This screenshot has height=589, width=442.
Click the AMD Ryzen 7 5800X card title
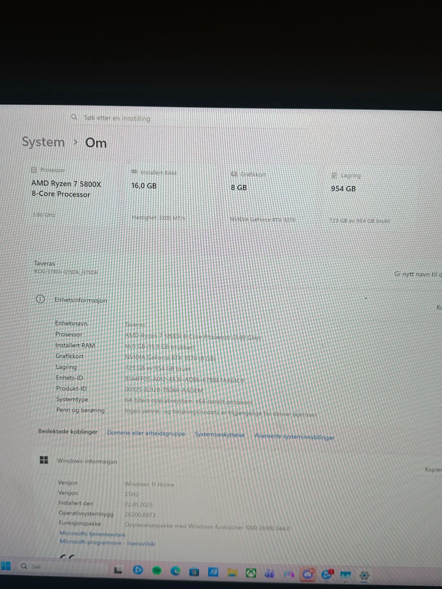(66, 189)
